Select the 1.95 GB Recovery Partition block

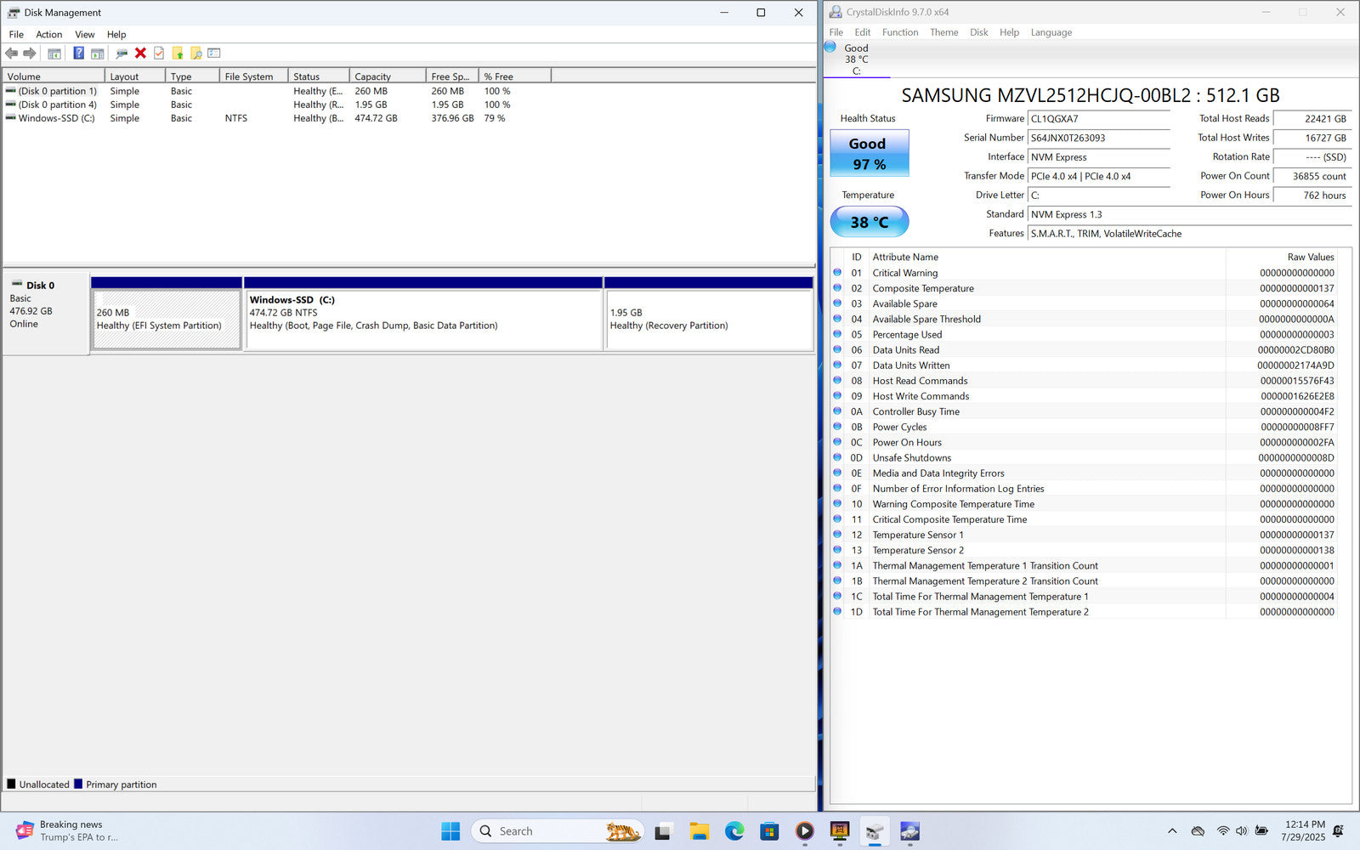click(x=708, y=320)
